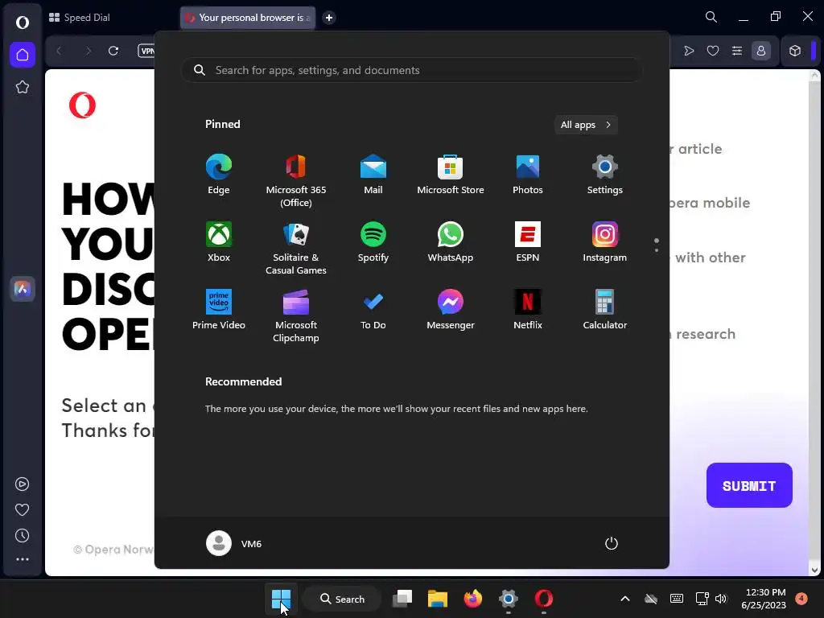The width and height of the screenshot is (824, 618).
Task: Open the To Do app
Action: [373, 310]
